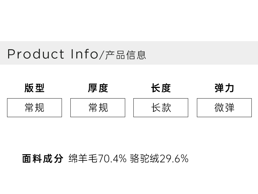Click the 弹力 column label

[x=224, y=88]
